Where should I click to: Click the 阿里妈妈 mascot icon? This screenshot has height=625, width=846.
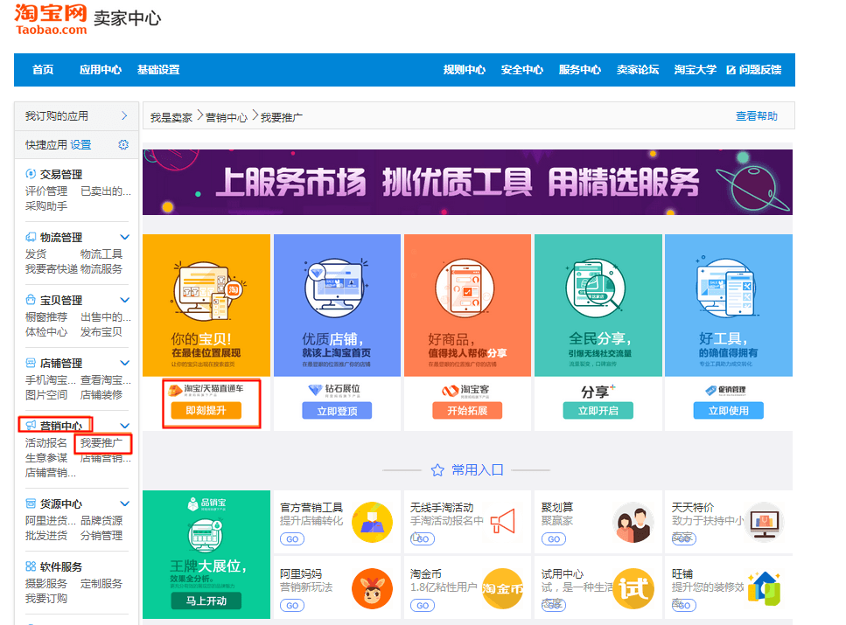pyautogui.click(x=372, y=588)
